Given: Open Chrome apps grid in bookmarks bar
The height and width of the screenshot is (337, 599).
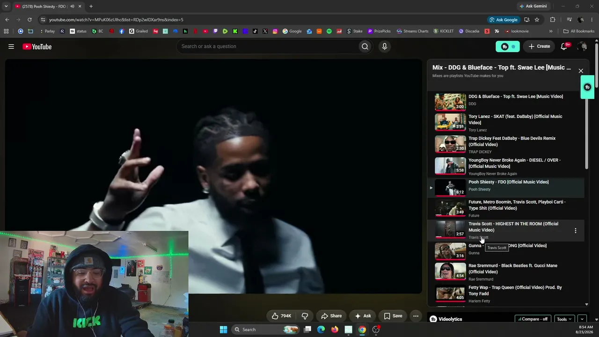Looking at the screenshot, I should (6, 31).
